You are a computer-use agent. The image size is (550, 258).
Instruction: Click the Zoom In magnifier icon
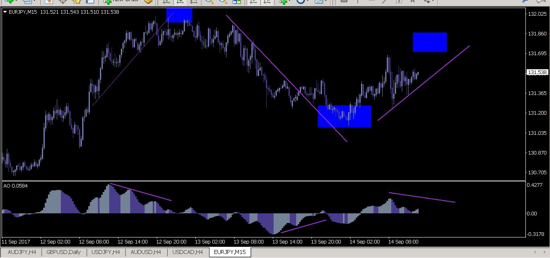coord(209,1)
